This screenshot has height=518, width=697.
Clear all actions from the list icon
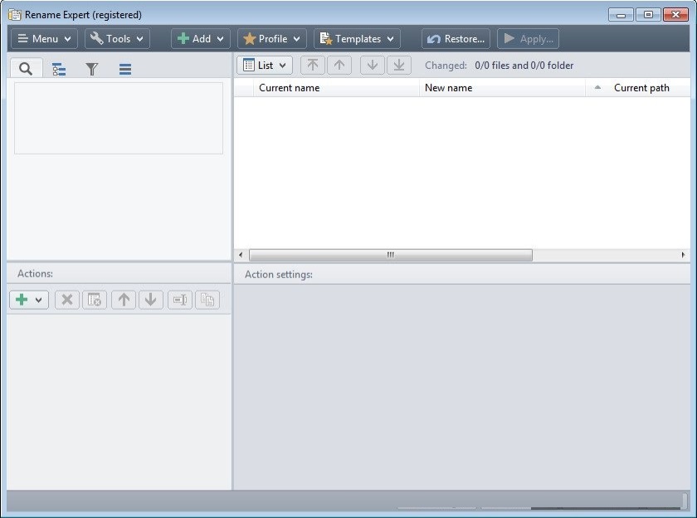pos(95,300)
